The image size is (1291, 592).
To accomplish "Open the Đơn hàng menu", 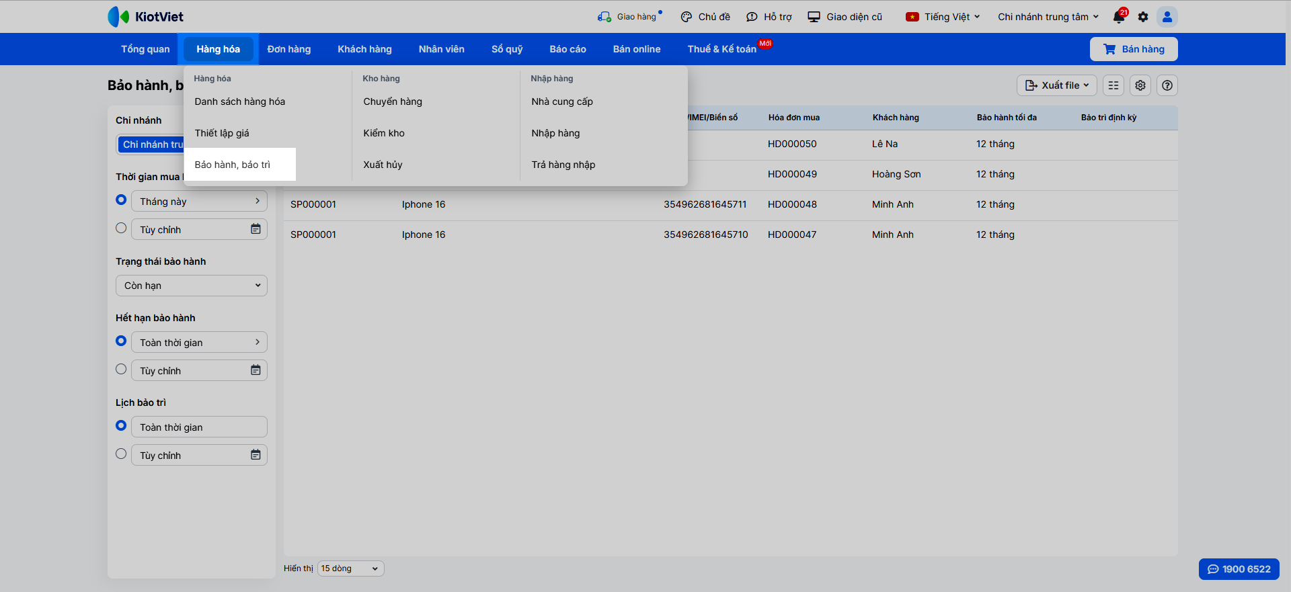I will pyautogui.click(x=289, y=49).
